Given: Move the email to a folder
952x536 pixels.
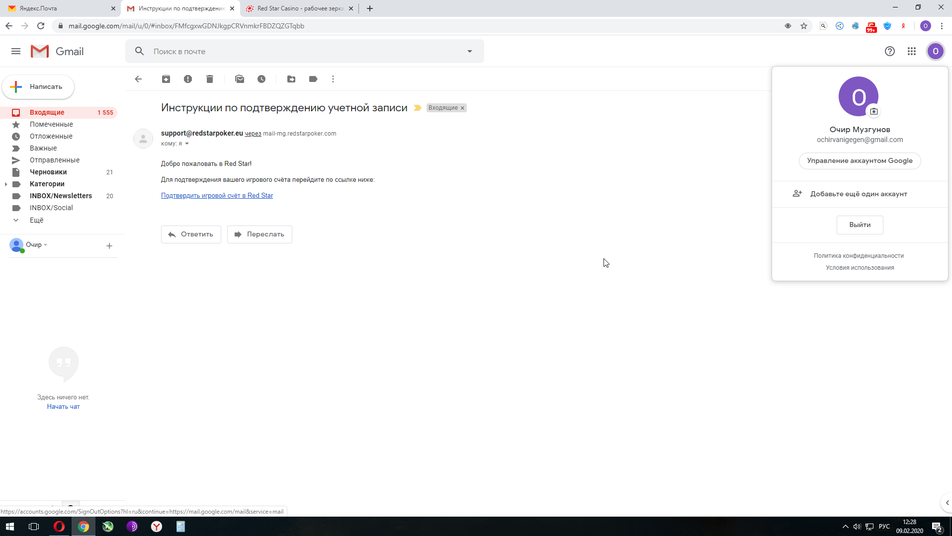Looking at the screenshot, I should [x=291, y=79].
